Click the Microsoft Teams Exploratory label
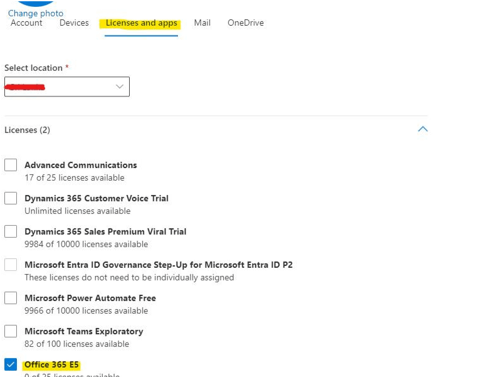 point(84,331)
